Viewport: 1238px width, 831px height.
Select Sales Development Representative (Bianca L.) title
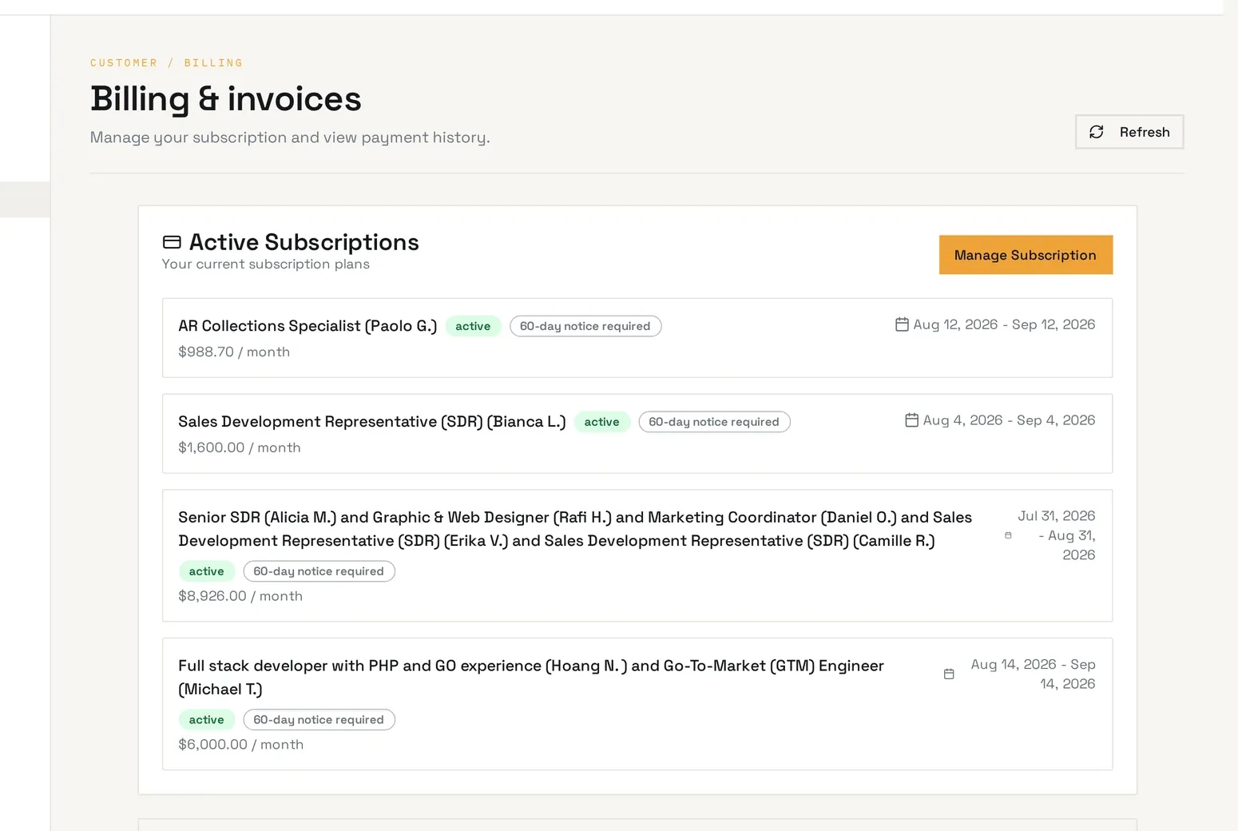coord(372,422)
